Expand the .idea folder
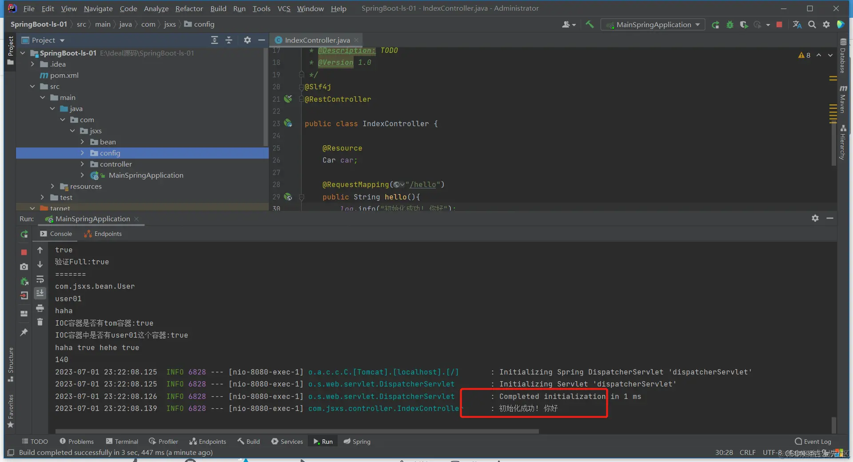The image size is (853, 462). tap(32, 64)
